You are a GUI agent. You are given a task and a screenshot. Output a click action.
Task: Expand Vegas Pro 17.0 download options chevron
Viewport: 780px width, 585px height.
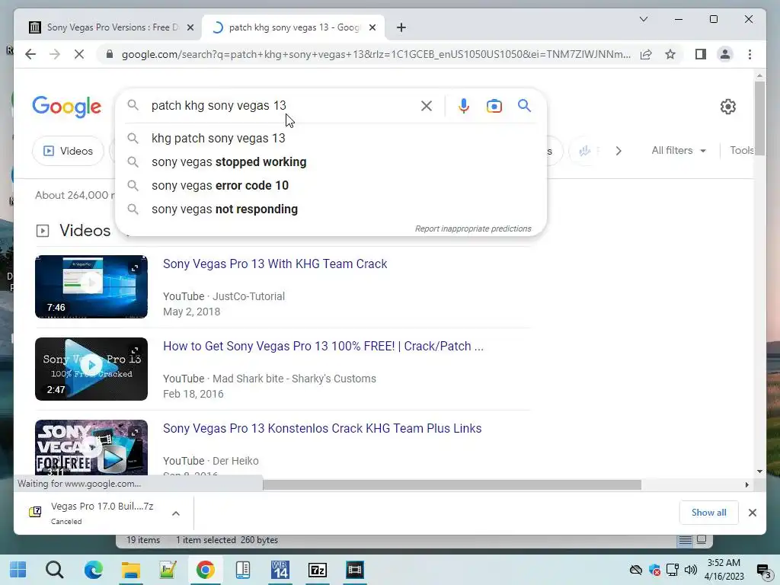[176, 513]
